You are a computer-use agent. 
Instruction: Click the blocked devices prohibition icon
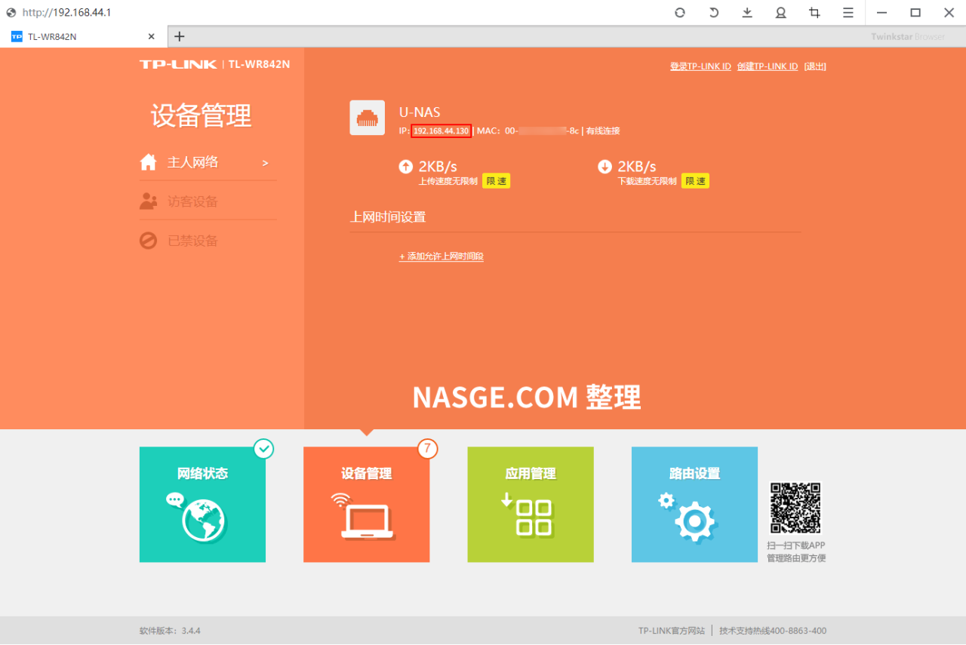click(x=149, y=241)
